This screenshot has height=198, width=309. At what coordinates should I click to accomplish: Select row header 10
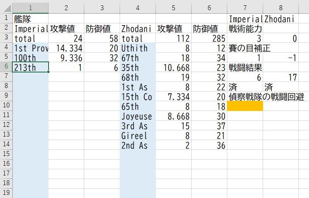pyautogui.click(x=6, y=105)
